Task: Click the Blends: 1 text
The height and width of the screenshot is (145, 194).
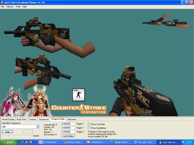Action: pyautogui.click(x=48, y=132)
